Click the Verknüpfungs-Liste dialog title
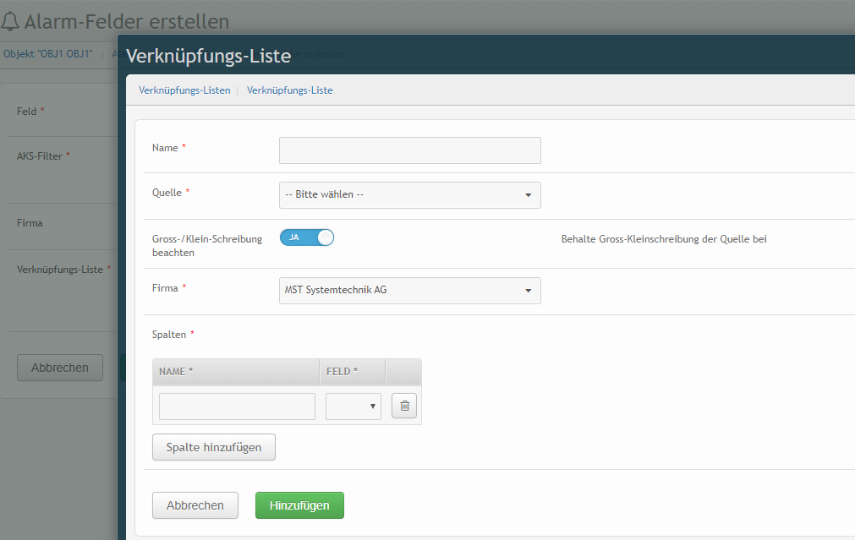855x540 pixels. (208, 56)
